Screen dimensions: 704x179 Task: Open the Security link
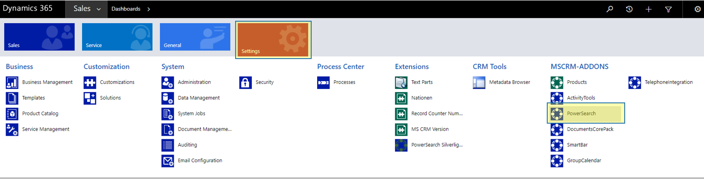pos(265,82)
